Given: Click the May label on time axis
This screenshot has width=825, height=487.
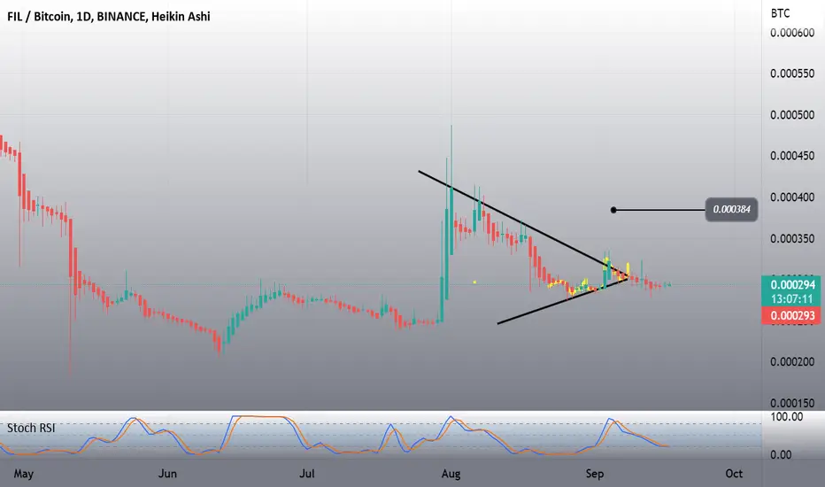Looking at the screenshot, I should [x=24, y=474].
